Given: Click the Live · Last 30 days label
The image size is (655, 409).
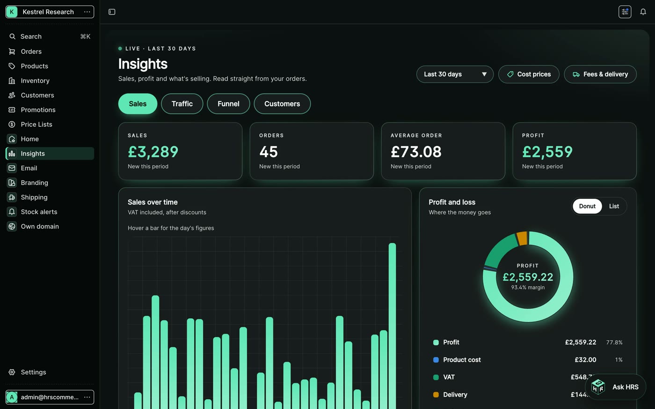Looking at the screenshot, I should [x=160, y=48].
